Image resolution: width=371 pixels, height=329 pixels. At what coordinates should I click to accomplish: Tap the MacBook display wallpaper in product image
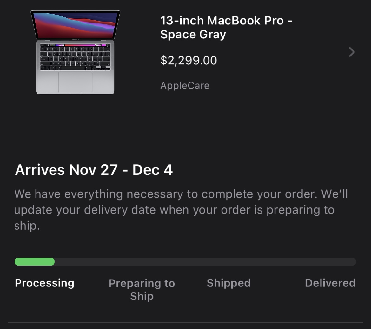(75, 25)
